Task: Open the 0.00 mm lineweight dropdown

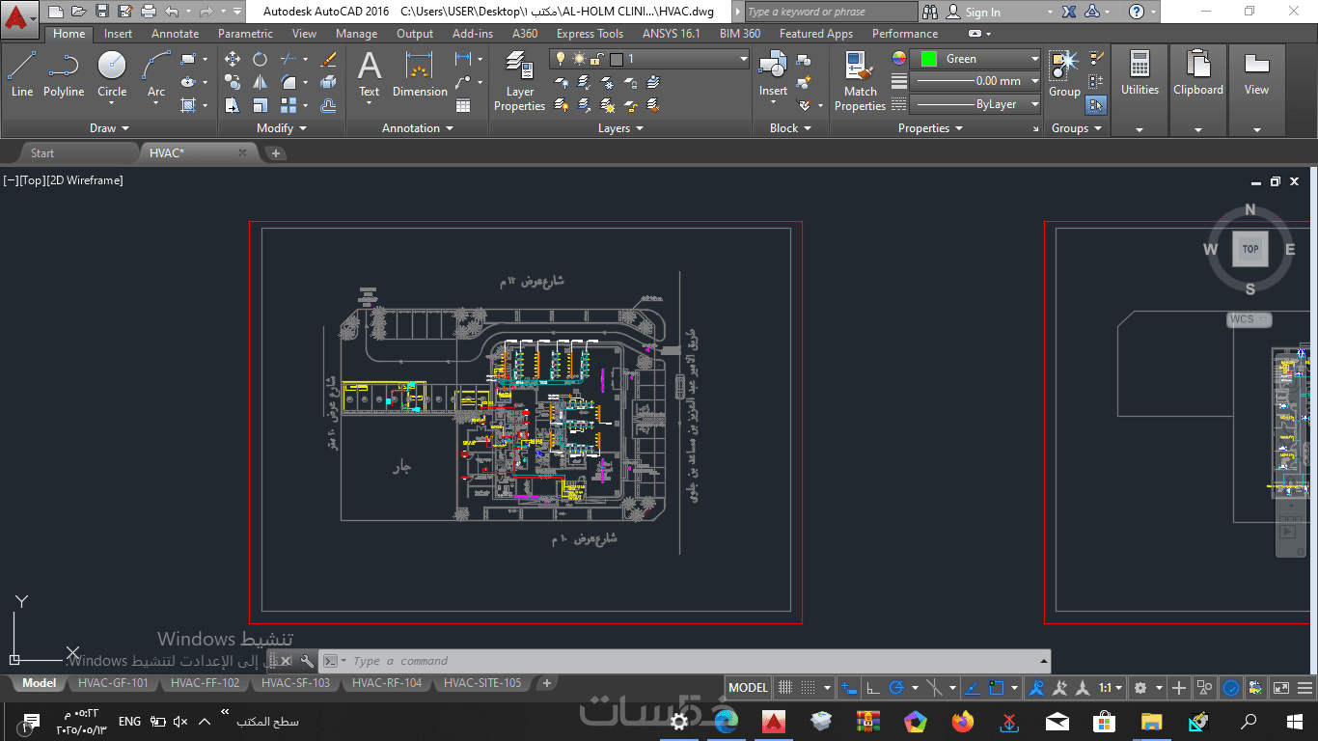Action: pos(1034,81)
